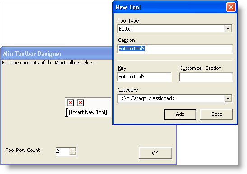Image resolution: width=247 pixels, height=174 pixels.
Task: Open the Tool Type dropdown arrow
Action: [228, 29]
